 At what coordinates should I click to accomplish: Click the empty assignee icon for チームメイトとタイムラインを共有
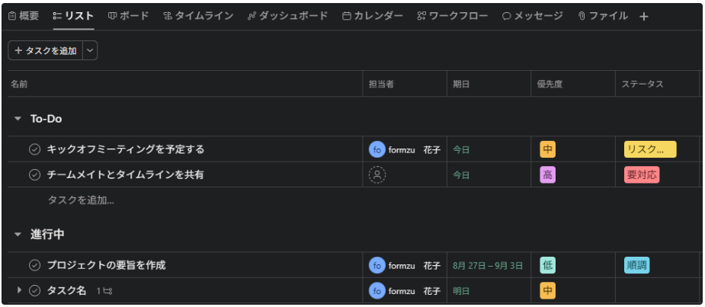pyautogui.click(x=377, y=175)
